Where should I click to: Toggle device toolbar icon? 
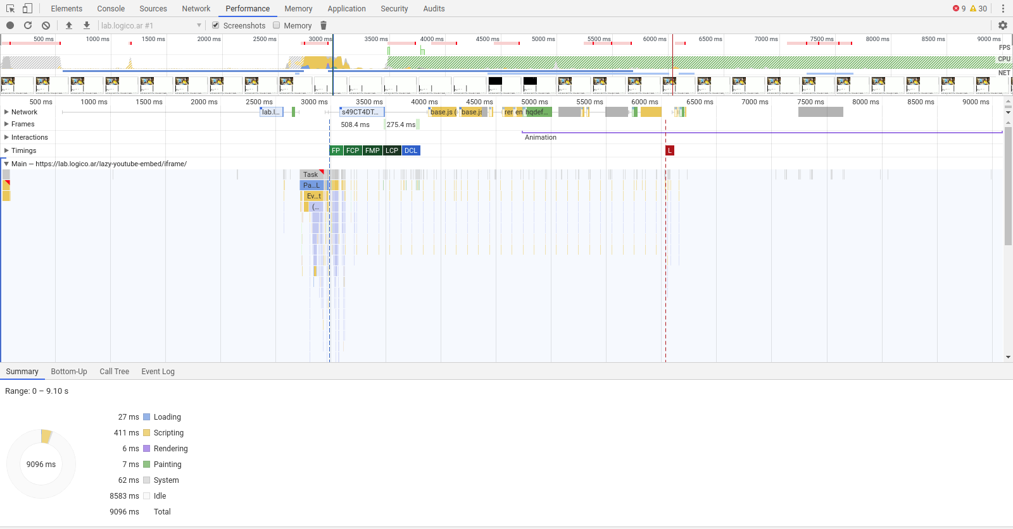click(27, 9)
